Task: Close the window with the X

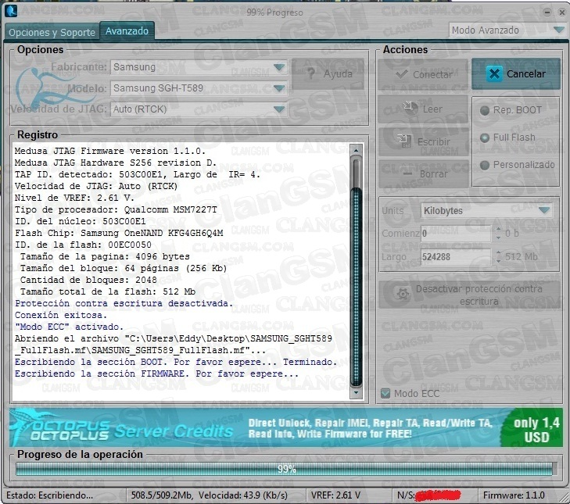Action: [x=561, y=12]
